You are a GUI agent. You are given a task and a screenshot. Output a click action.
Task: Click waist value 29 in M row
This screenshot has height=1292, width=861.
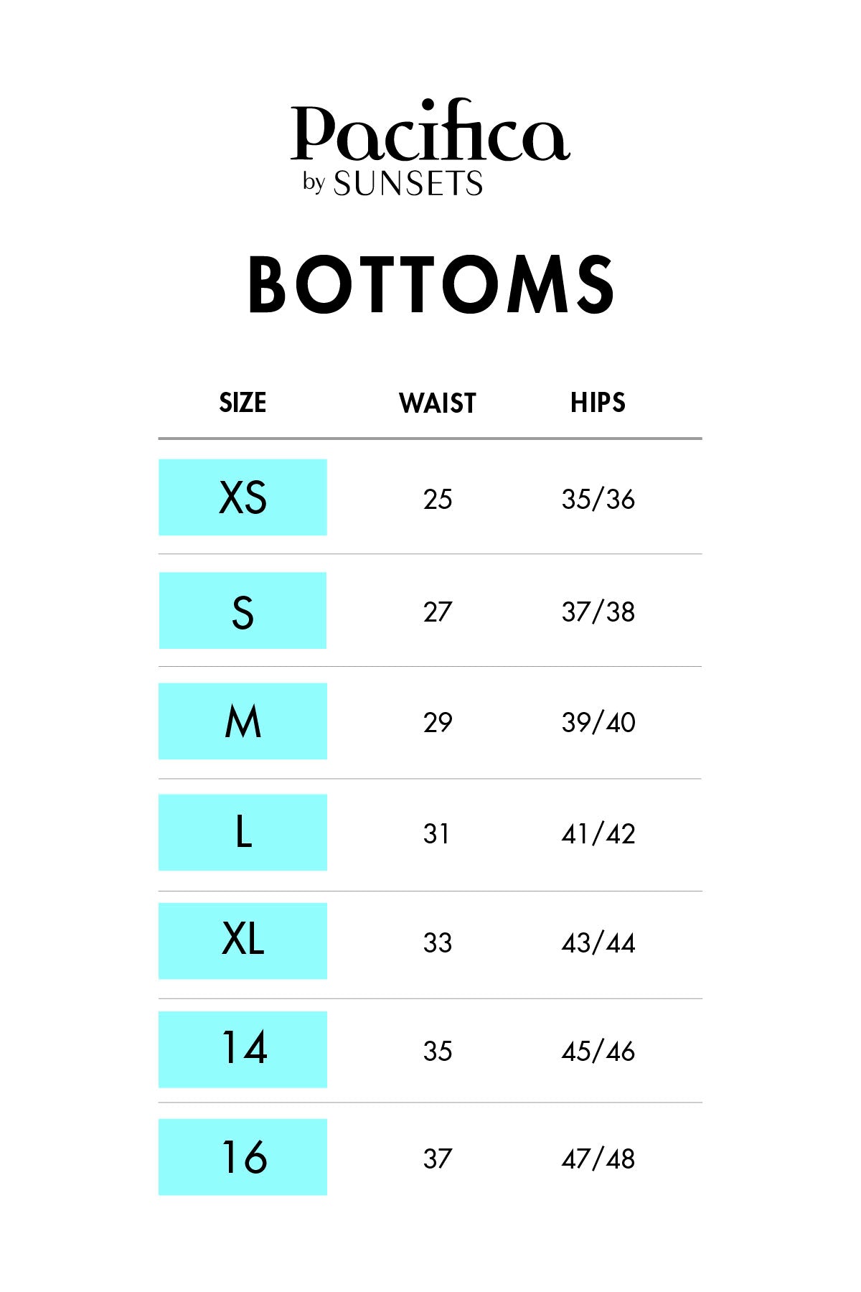(x=438, y=723)
